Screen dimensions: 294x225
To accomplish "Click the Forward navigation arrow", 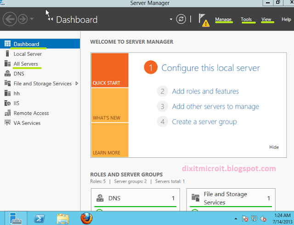I will pos(23,19).
